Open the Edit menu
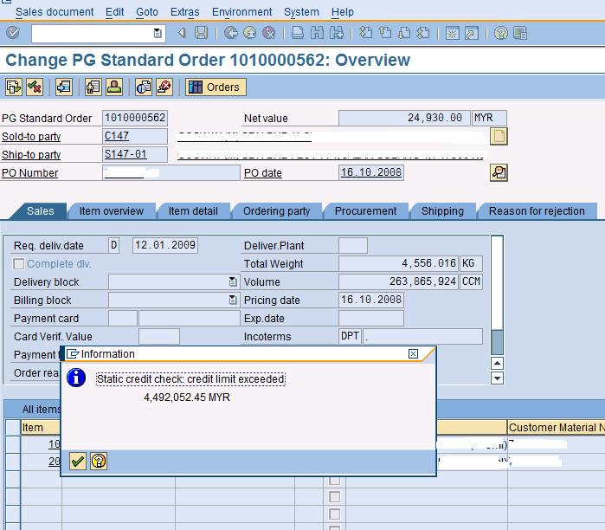This screenshot has height=530, width=605. [x=114, y=12]
